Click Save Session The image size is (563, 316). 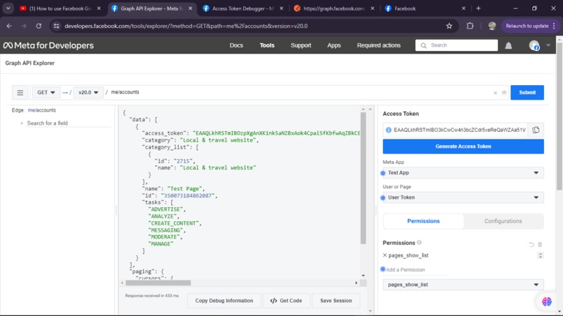(336, 301)
